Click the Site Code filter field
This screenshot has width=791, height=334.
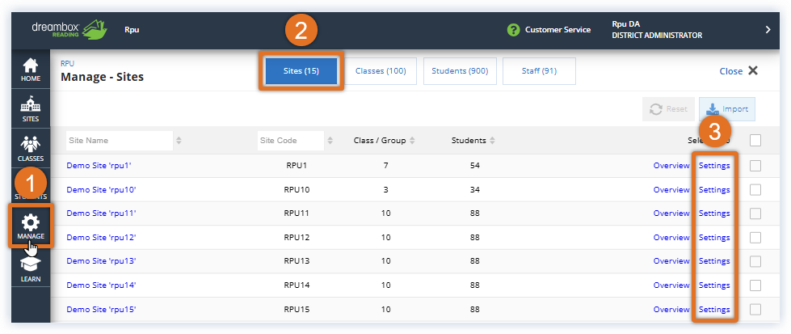[291, 141]
